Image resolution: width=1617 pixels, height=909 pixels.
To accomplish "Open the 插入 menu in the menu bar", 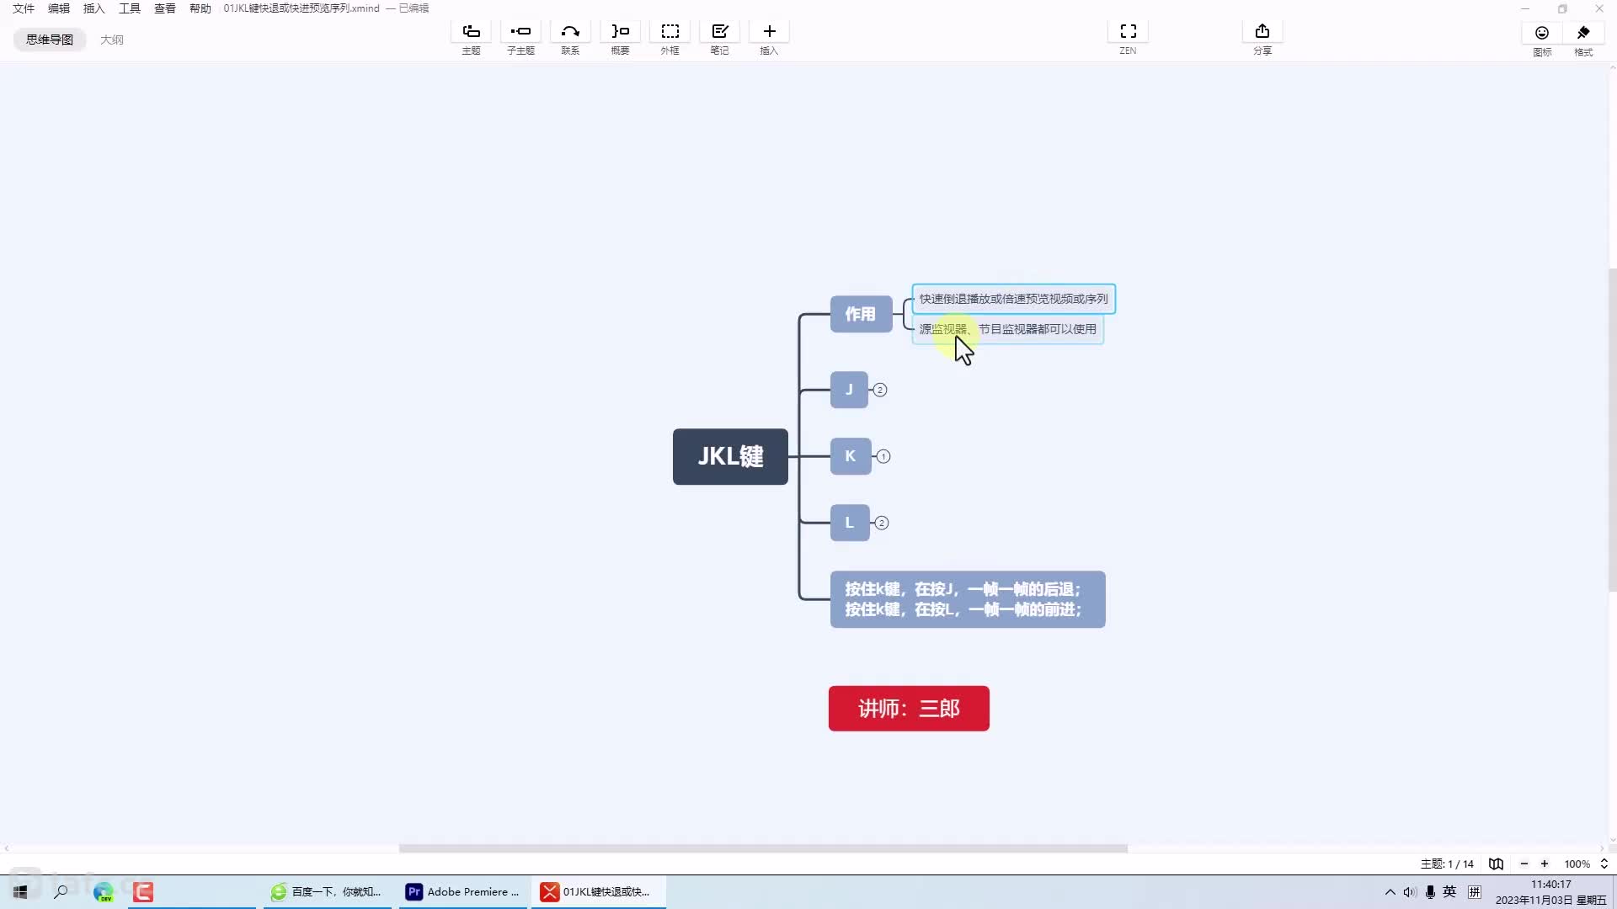I will pyautogui.click(x=94, y=8).
